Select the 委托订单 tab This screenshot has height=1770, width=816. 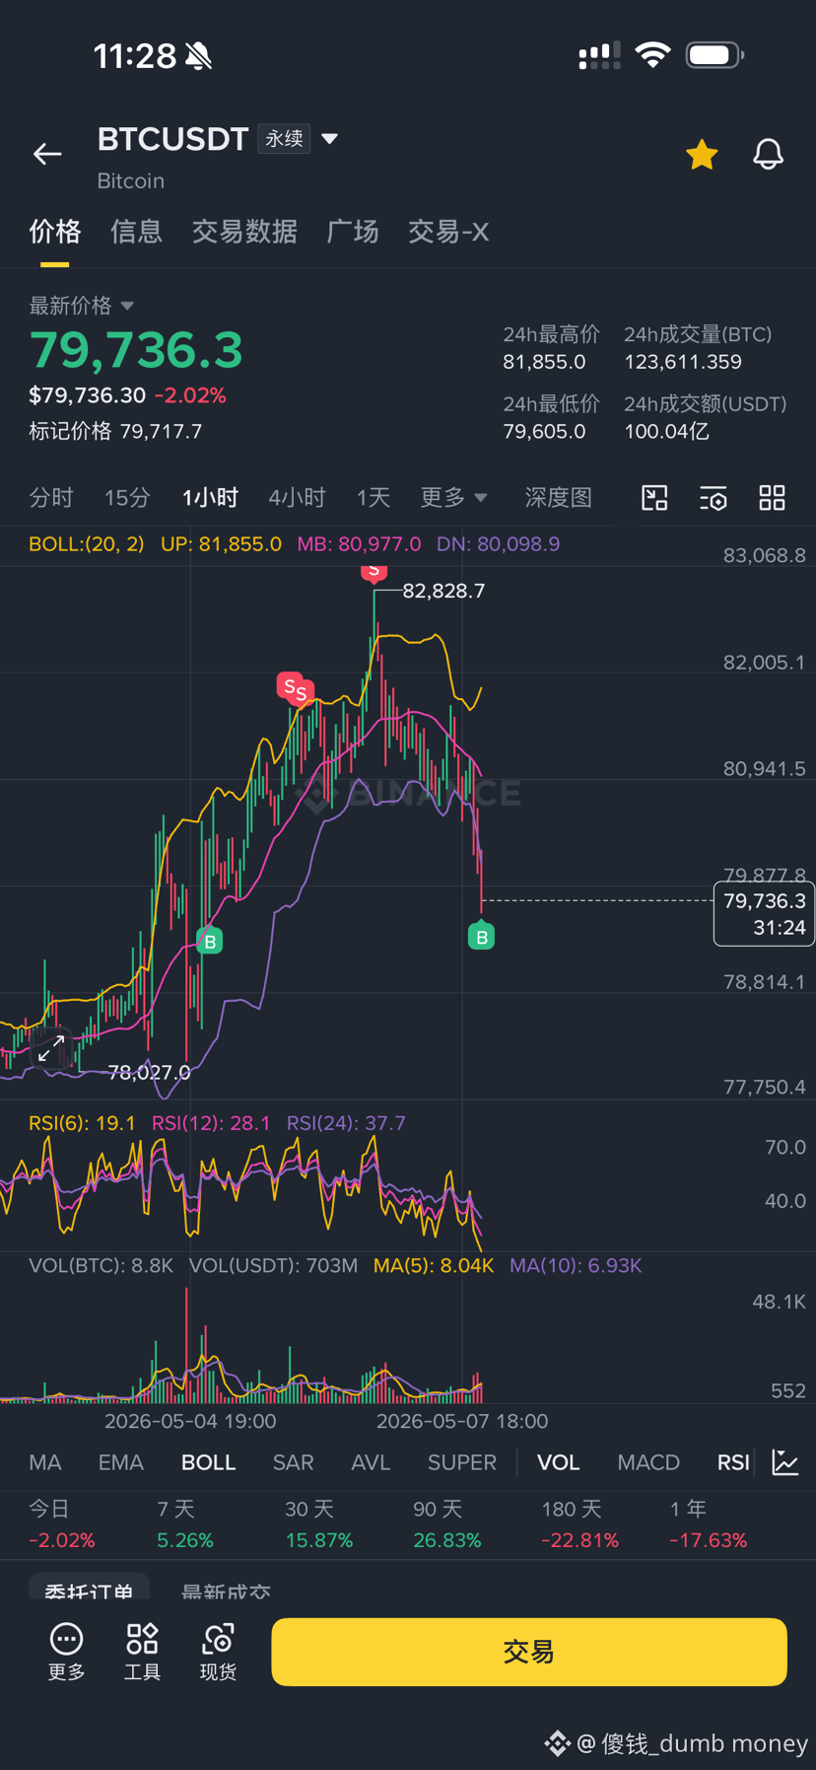pos(89,1590)
